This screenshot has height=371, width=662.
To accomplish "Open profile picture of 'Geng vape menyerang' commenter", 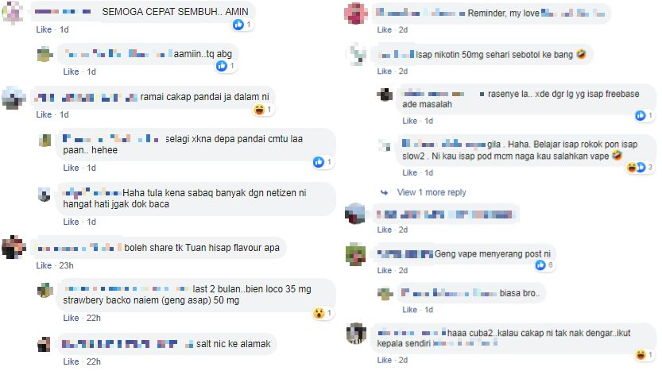I will (355, 254).
